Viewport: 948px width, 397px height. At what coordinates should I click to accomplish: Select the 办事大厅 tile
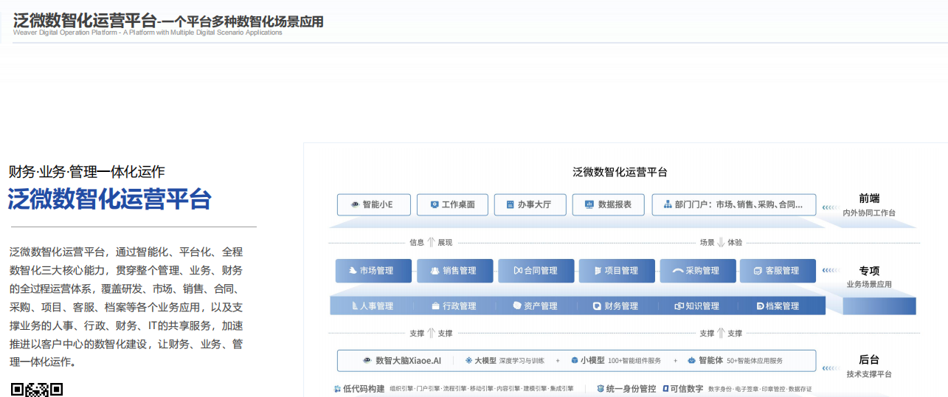(530, 204)
